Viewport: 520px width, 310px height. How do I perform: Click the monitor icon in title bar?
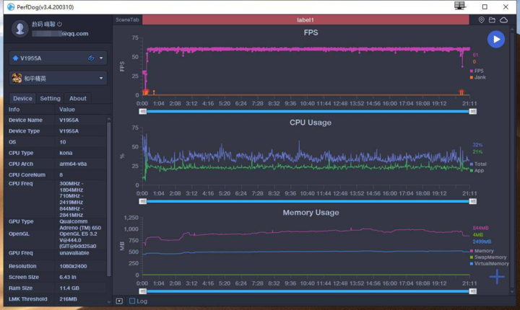460,6
